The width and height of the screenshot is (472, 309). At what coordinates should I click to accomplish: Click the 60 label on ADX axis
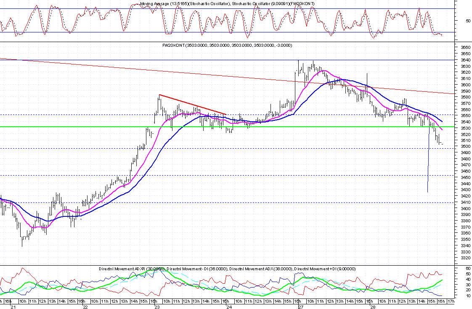(468, 268)
